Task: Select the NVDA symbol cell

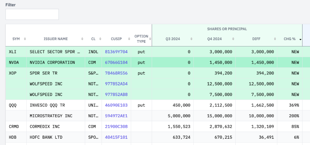Action: pos(16,62)
